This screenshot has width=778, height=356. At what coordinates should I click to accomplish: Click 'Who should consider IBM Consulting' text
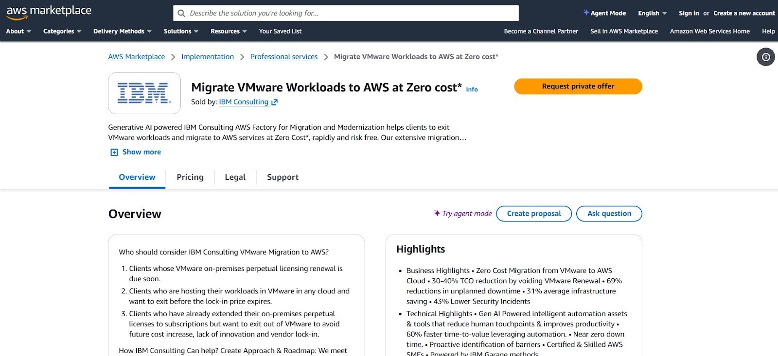pyautogui.click(x=224, y=252)
